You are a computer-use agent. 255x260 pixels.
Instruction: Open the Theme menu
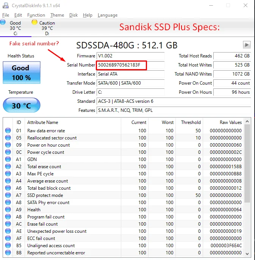57,15
